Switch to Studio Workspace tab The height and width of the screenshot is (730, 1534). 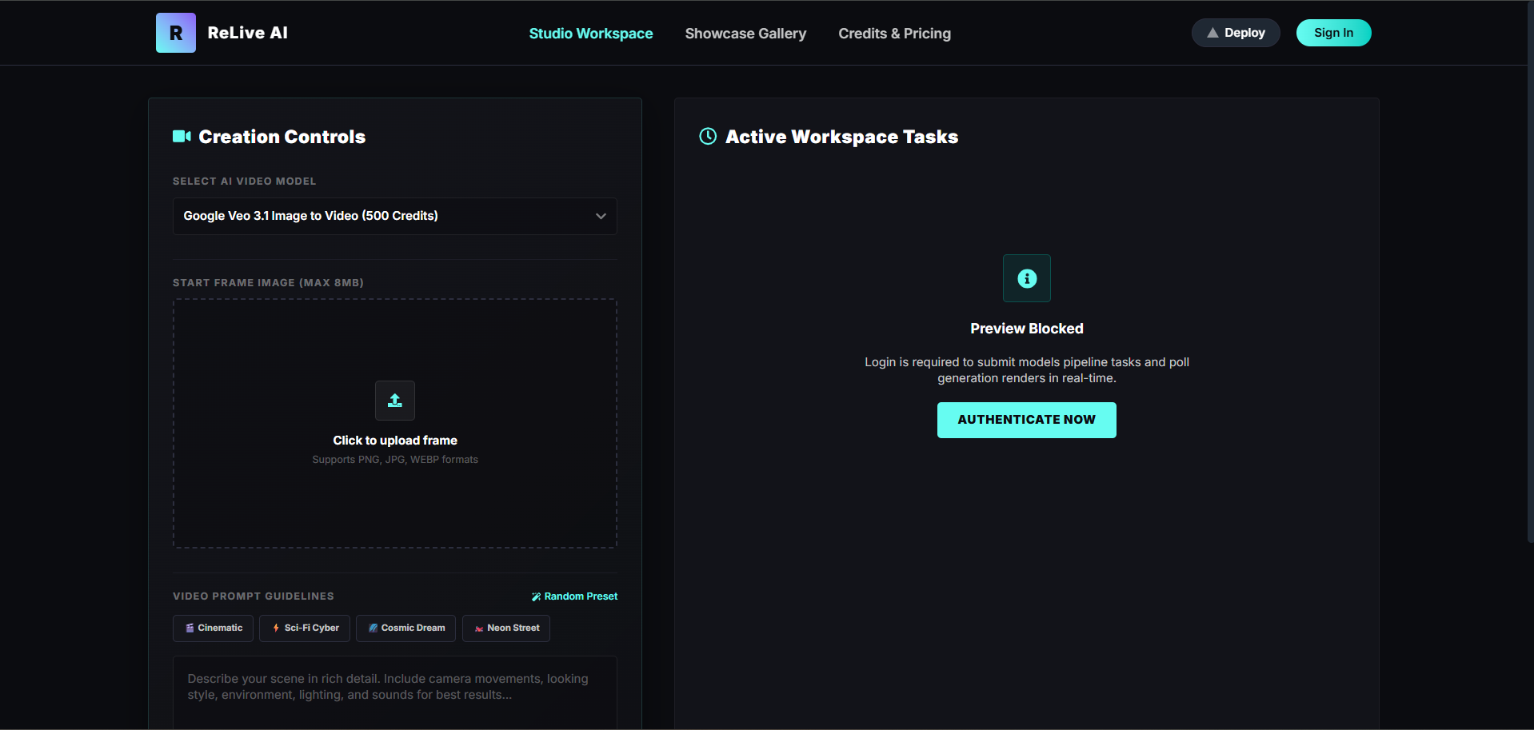[591, 34]
